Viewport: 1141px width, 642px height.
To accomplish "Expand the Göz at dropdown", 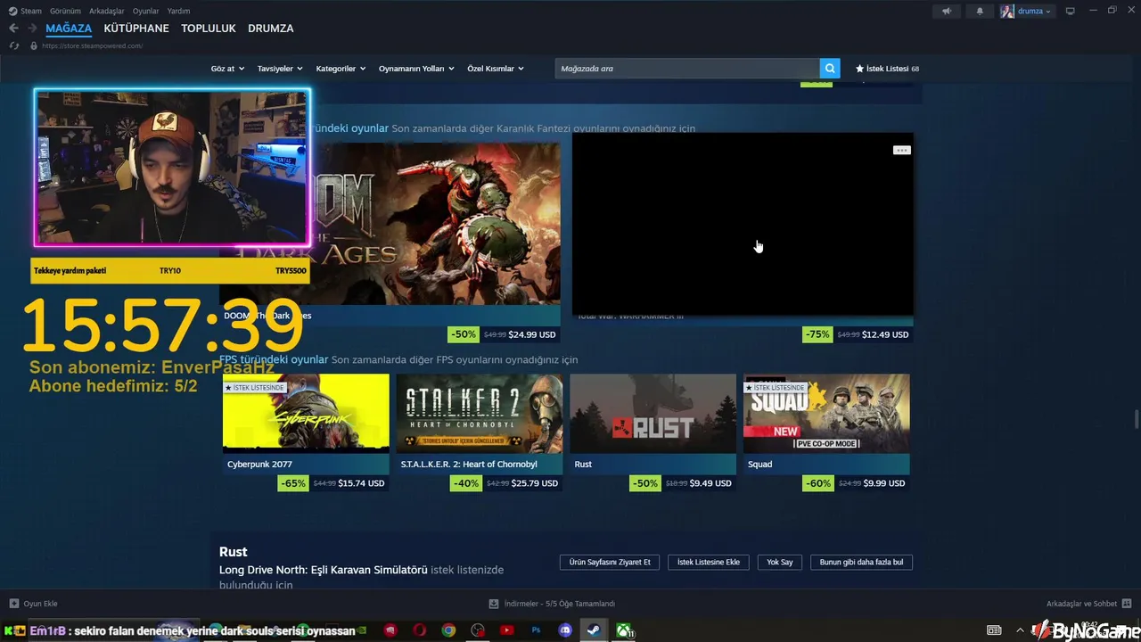I will [x=226, y=69].
